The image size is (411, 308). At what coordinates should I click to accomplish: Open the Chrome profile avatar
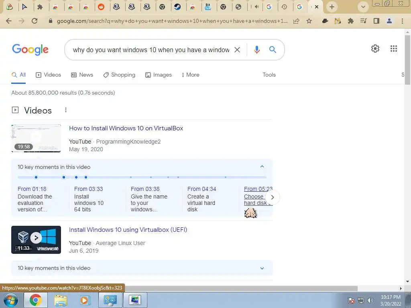coord(389,21)
